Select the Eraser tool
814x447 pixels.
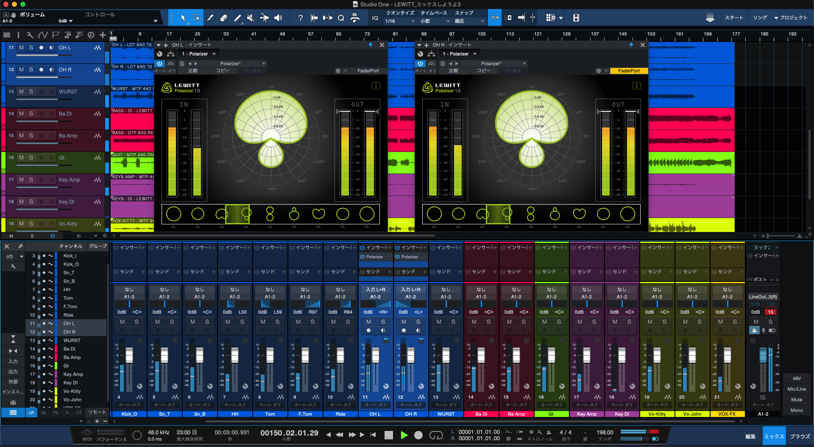click(x=224, y=18)
